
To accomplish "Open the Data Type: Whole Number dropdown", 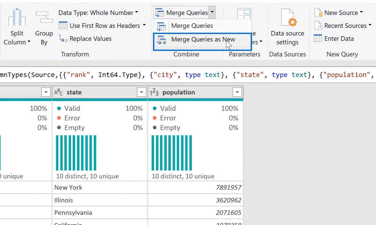I will (136, 12).
